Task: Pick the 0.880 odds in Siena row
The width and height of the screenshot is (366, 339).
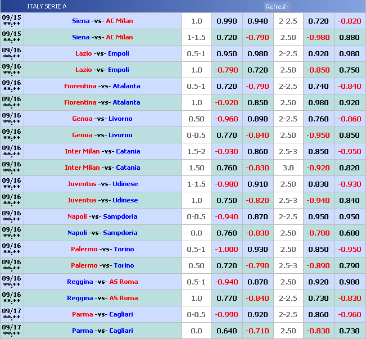Action: (x=349, y=37)
